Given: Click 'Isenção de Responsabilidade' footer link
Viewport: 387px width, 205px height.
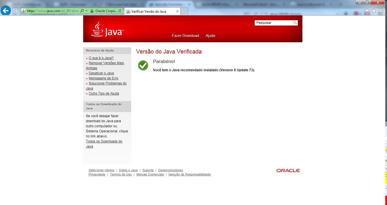Looking at the screenshot, I should coord(190,174).
